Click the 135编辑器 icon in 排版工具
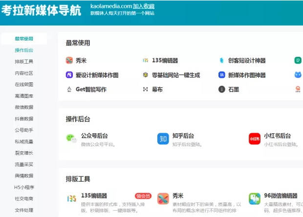The image size is (303, 217). 71,198
